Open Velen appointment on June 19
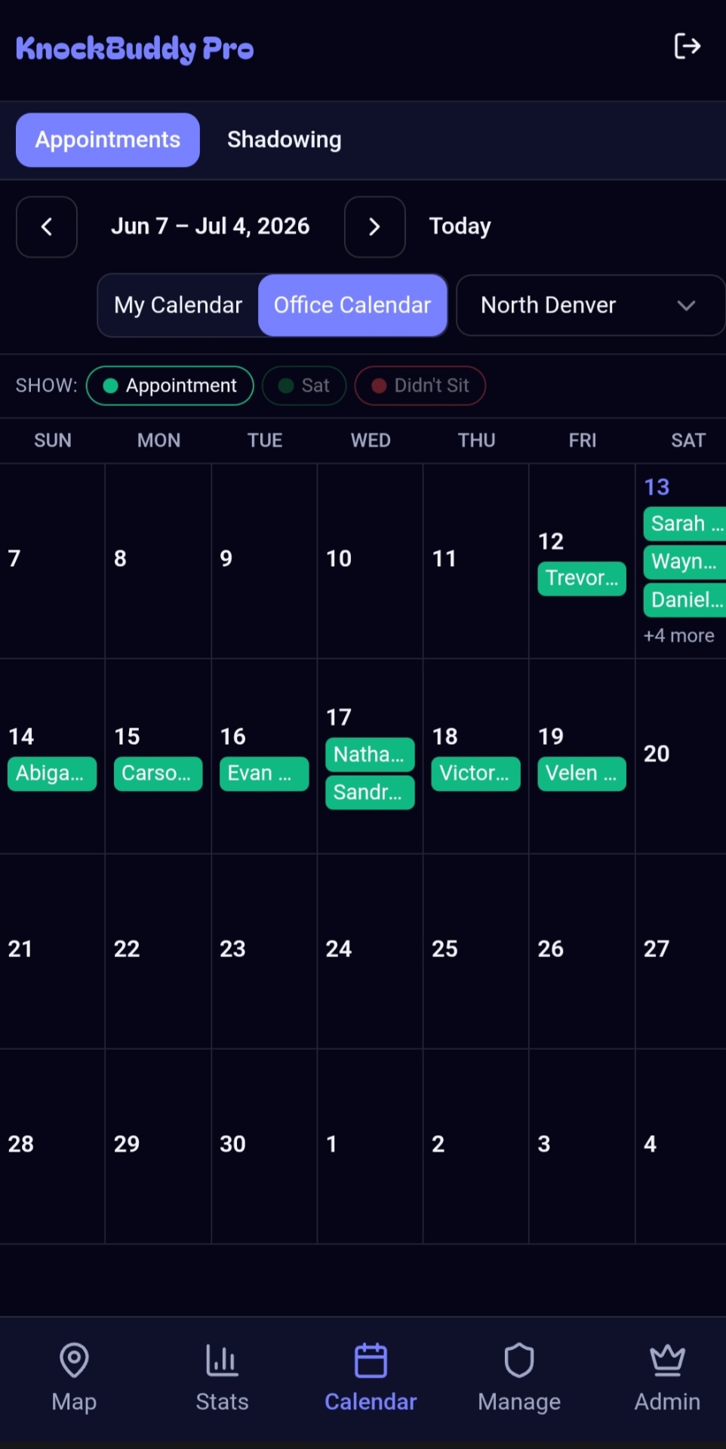This screenshot has width=726, height=1449. (582, 774)
